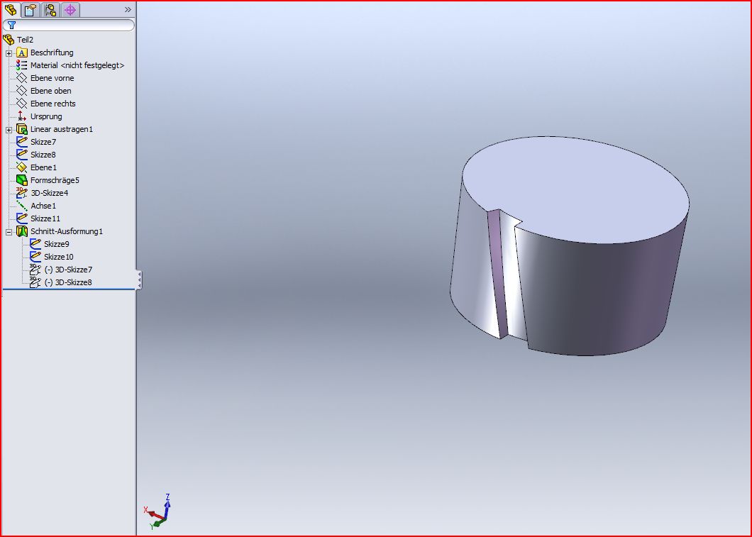This screenshot has height=537, width=752.
Task: Click the Skizze10 label
Action: 58,257
